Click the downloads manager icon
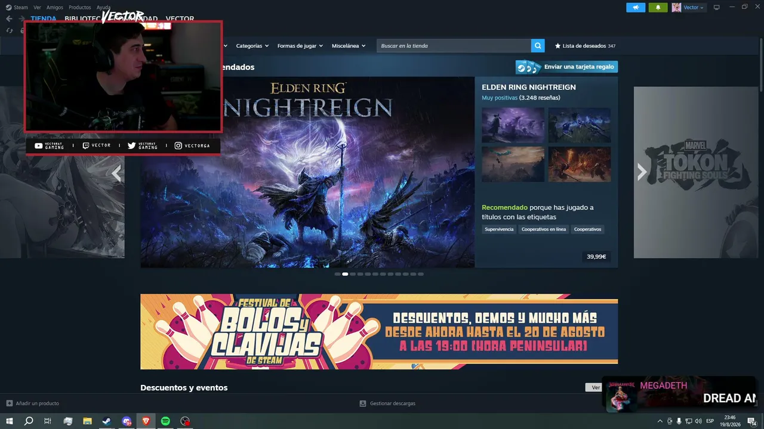The width and height of the screenshot is (764, 429). pos(362,403)
